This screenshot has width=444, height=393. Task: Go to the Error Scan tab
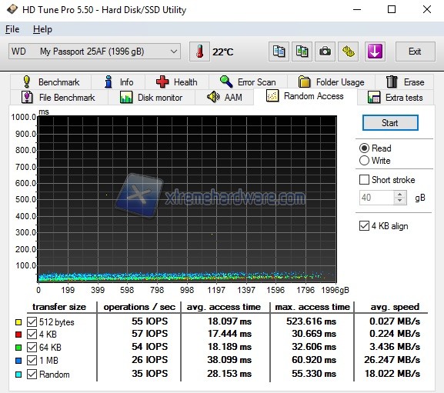[248, 82]
